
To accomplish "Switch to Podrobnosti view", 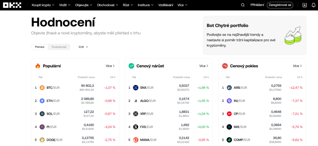I will coord(59,47).
